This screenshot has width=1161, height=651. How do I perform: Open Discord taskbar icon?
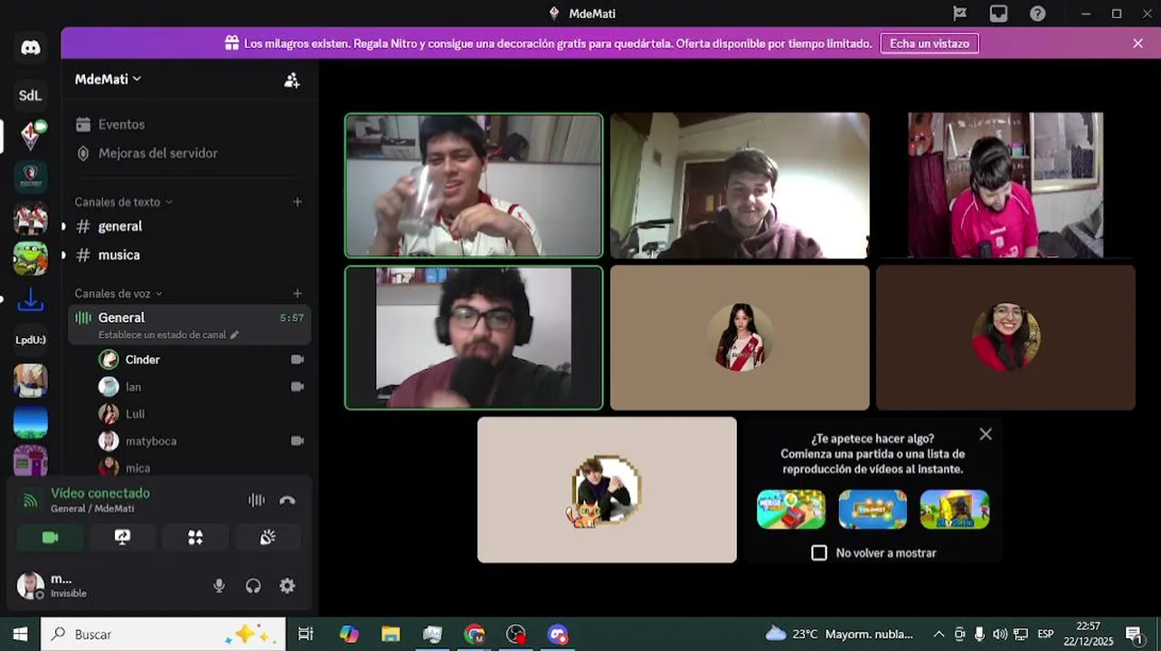click(x=558, y=634)
